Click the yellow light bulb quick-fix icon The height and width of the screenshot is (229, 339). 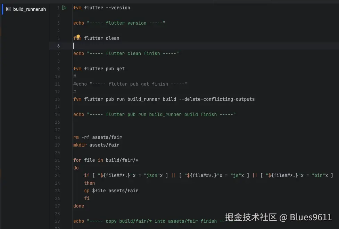pyautogui.click(x=78, y=37)
